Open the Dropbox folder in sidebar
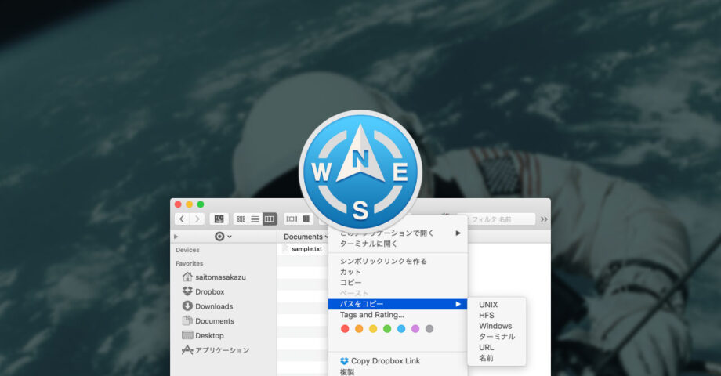The image size is (721, 376). pyautogui.click(x=209, y=291)
